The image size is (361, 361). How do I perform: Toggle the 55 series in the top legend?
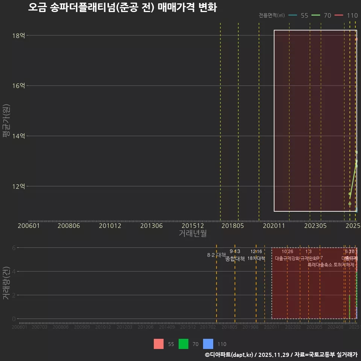(x=305, y=15)
